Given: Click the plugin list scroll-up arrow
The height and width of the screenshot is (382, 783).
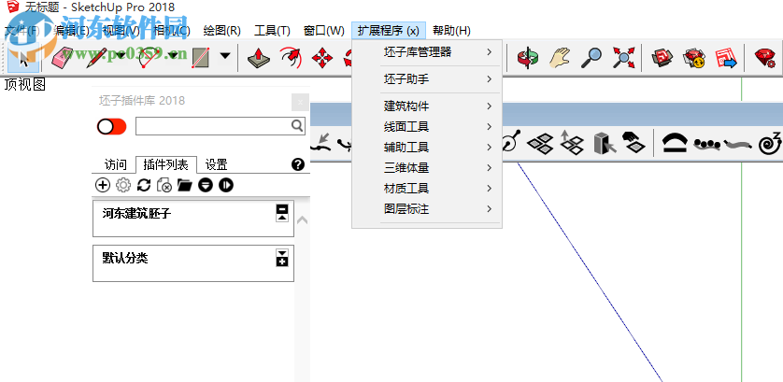Looking at the screenshot, I should coord(302,219).
